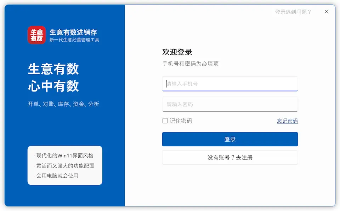The image size is (340, 211).
Task: Click 没有账号？去注册 button
Action: pyautogui.click(x=230, y=157)
